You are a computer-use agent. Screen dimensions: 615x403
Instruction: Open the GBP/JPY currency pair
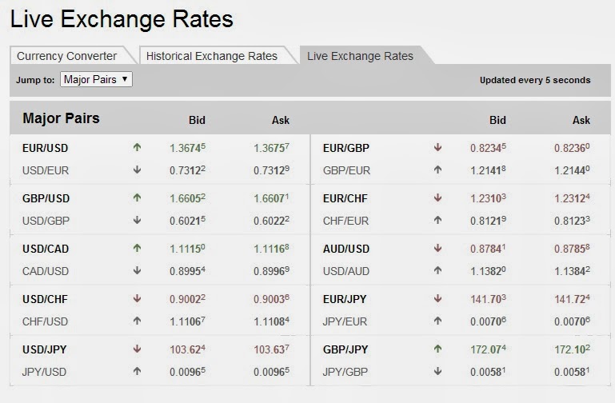click(x=345, y=349)
